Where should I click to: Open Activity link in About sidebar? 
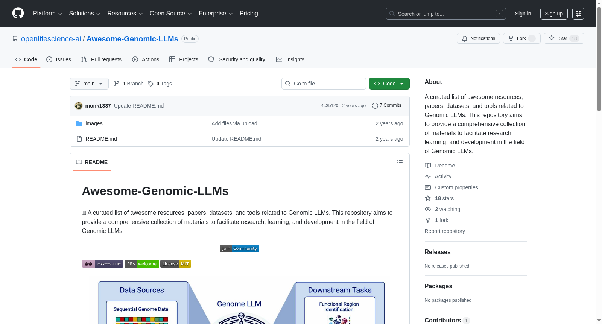coord(438,176)
